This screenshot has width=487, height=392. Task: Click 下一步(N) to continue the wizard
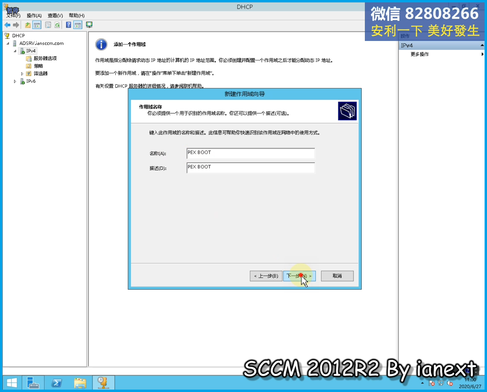pyautogui.click(x=299, y=276)
